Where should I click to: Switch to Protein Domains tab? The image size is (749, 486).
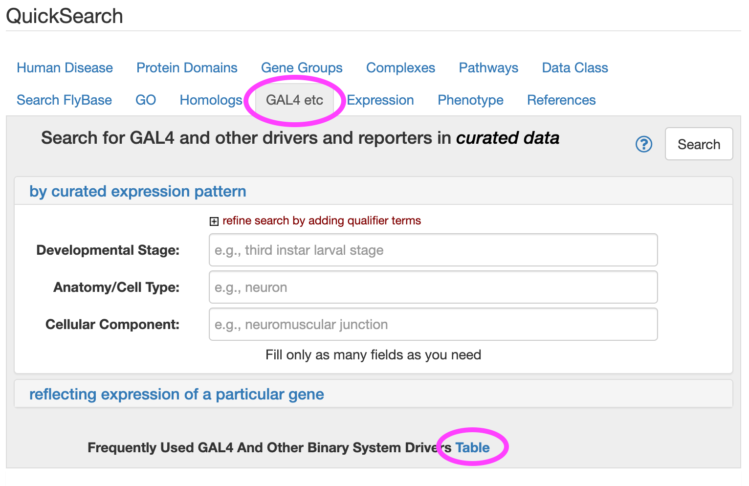187,67
